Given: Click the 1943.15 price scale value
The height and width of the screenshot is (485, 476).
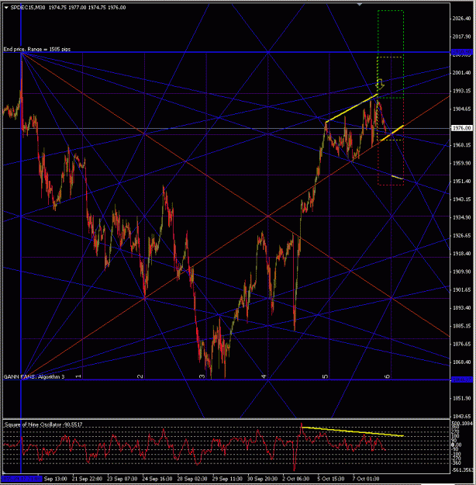Looking at the screenshot, I should point(461,199).
